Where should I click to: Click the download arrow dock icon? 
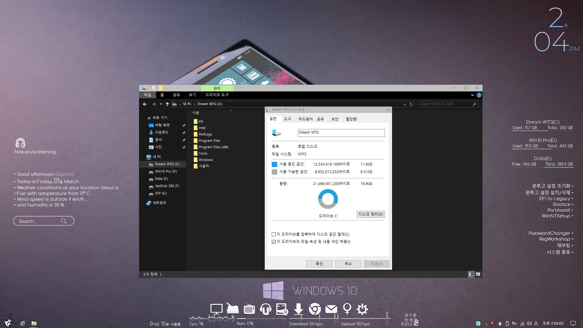pos(298,309)
